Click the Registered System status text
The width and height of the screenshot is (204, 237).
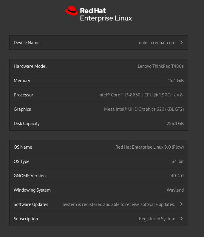[x=157, y=219]
